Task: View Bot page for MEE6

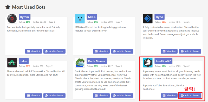Action: point(101,51)
